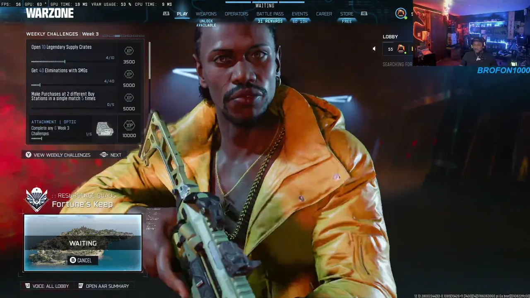The image size is (530, 298).
Task: Click the FREE badge under Store
Action: pyautogui.click(x=347, y=21)
